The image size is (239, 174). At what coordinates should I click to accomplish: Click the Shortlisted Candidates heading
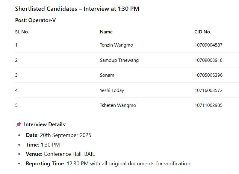(x=77, y=9)
